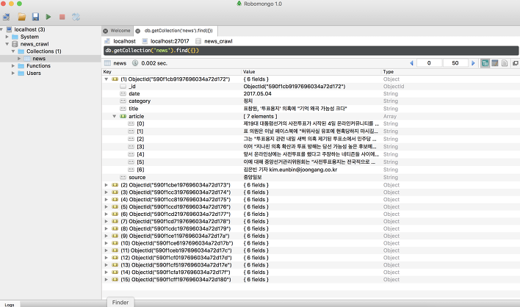Expand the Users folder
The image size is (520, 307).
click(x=13, y=73)
